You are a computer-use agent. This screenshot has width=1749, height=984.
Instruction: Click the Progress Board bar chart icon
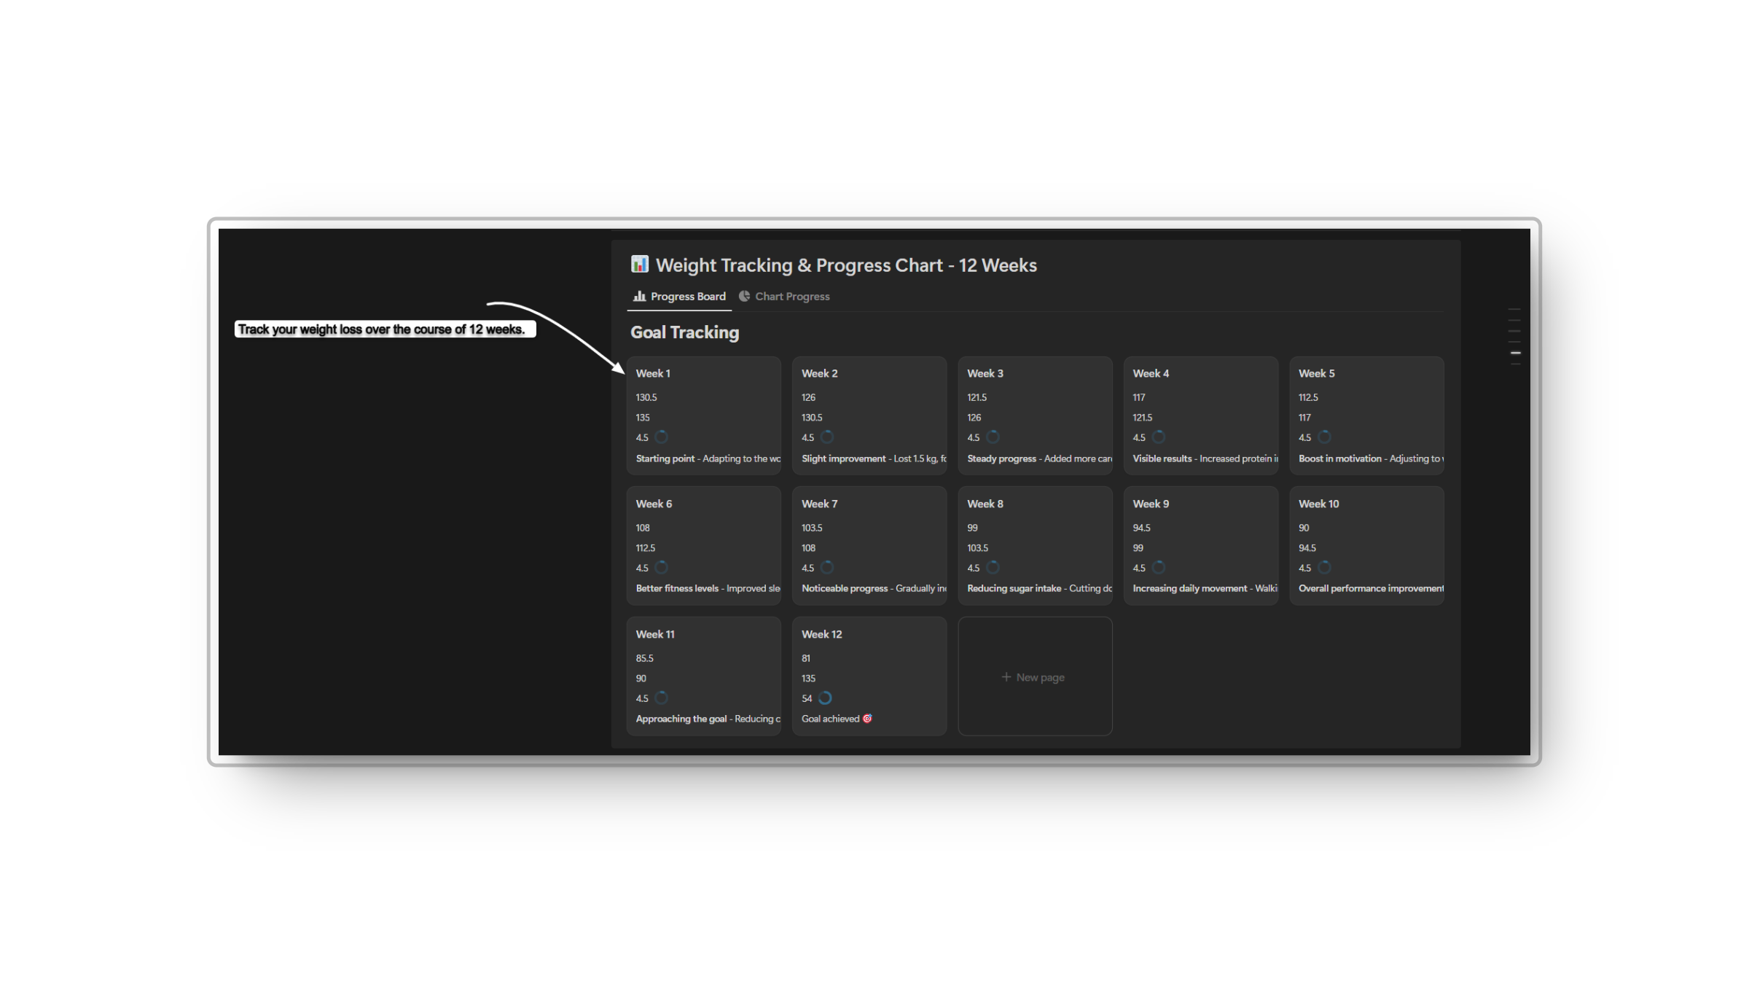[x=639, y=296]
